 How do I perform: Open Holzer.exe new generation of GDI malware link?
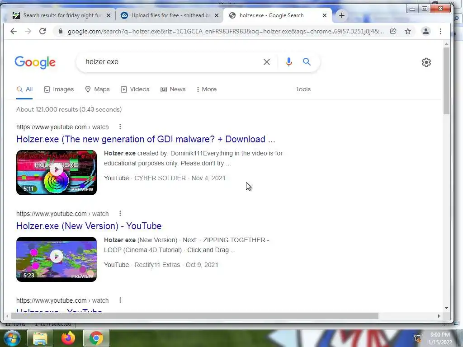pyautogui.click(x=146, y=139)
